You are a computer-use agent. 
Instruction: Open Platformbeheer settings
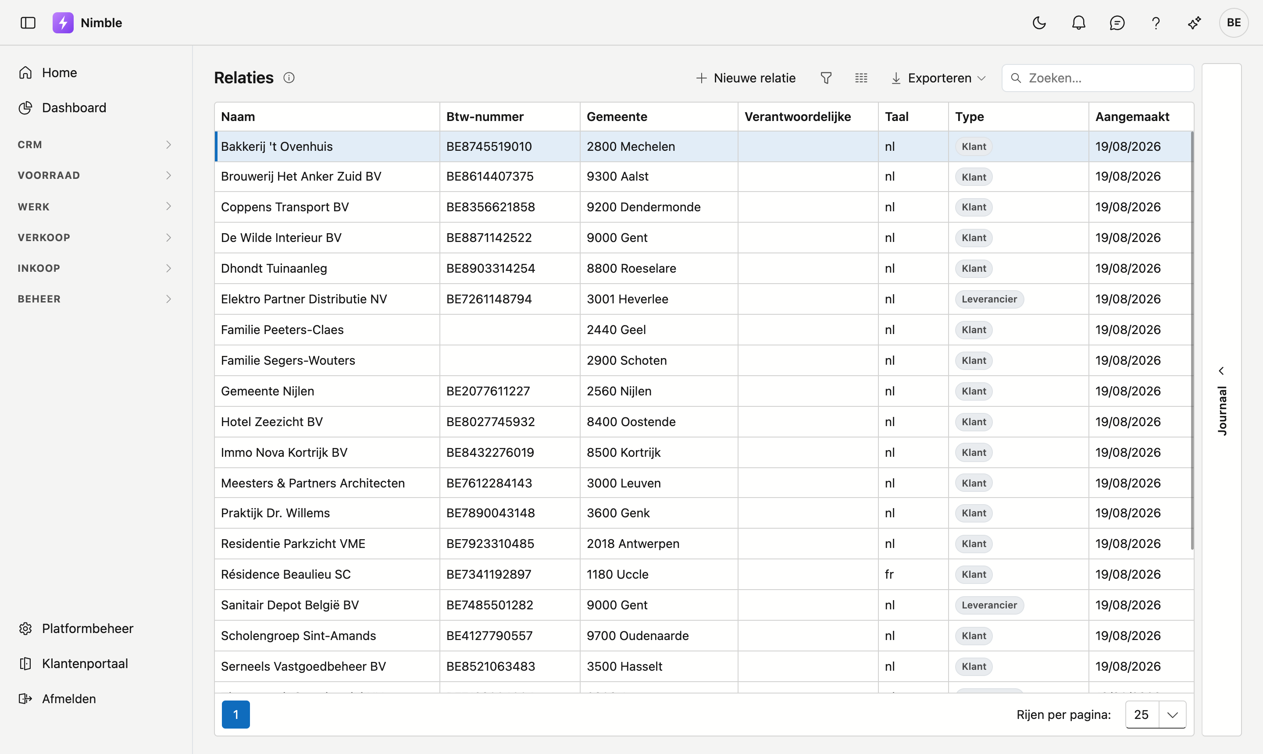pyautogui.click(x=96, y=629)
